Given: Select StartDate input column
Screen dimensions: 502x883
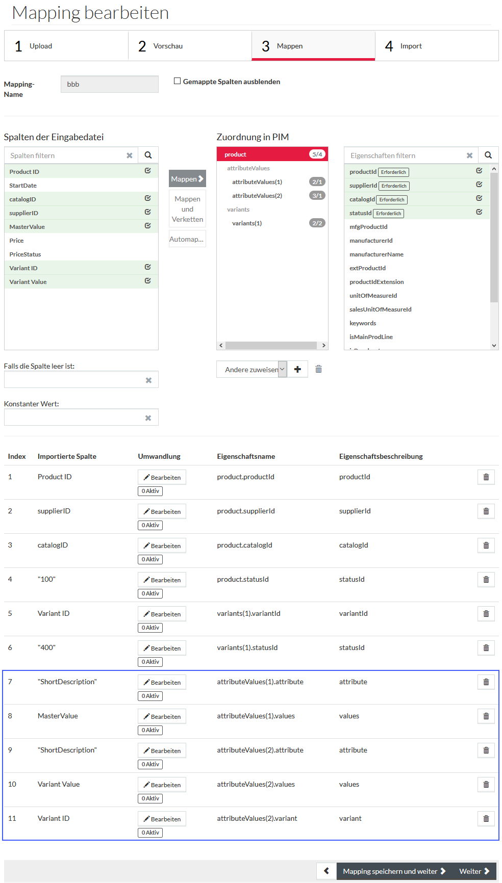Looking at the screenshot, I should pos(81,185).
